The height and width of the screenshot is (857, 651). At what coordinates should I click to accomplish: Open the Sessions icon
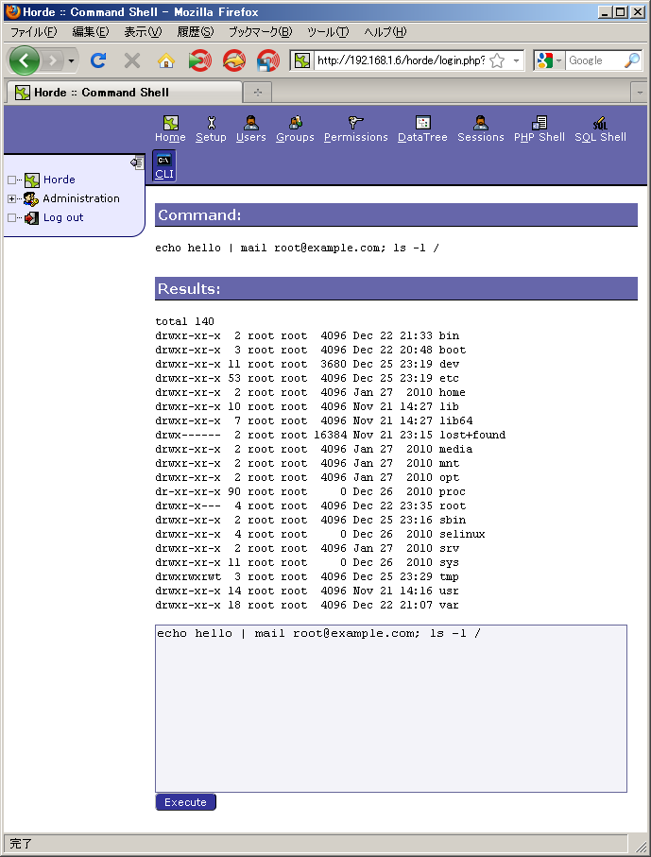pyautogui.click(x=480, y=124)
